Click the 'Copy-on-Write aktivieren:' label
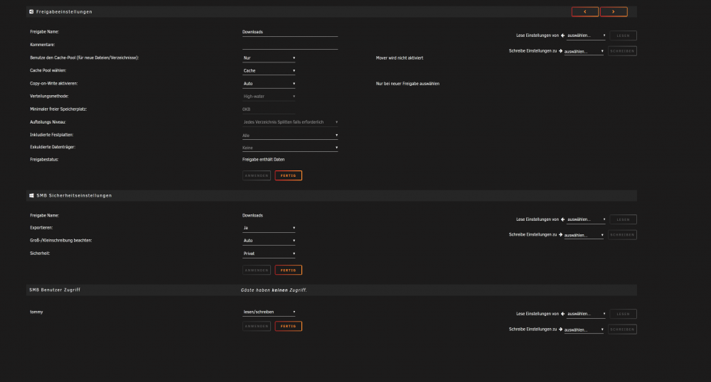 53,83
